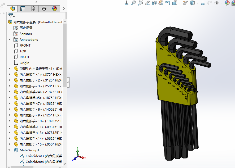The image size is (235, 168).
Task: Select the Sensors folder
Action: [x=26, y=34]
